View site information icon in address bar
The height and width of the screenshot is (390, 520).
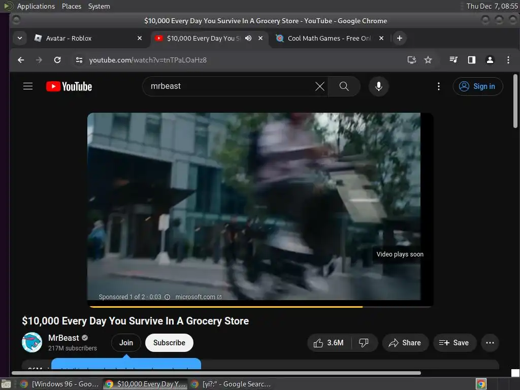79,60
